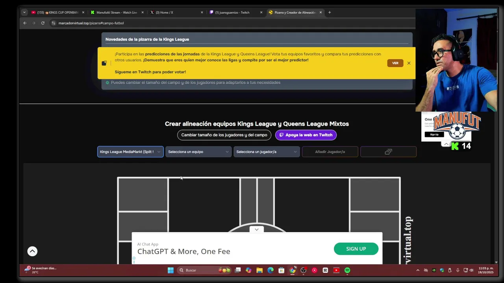Image resolution: width=504 pixels, height=283 pixels.
Task: Open Copilot from the taskbar
Action: 248,270
